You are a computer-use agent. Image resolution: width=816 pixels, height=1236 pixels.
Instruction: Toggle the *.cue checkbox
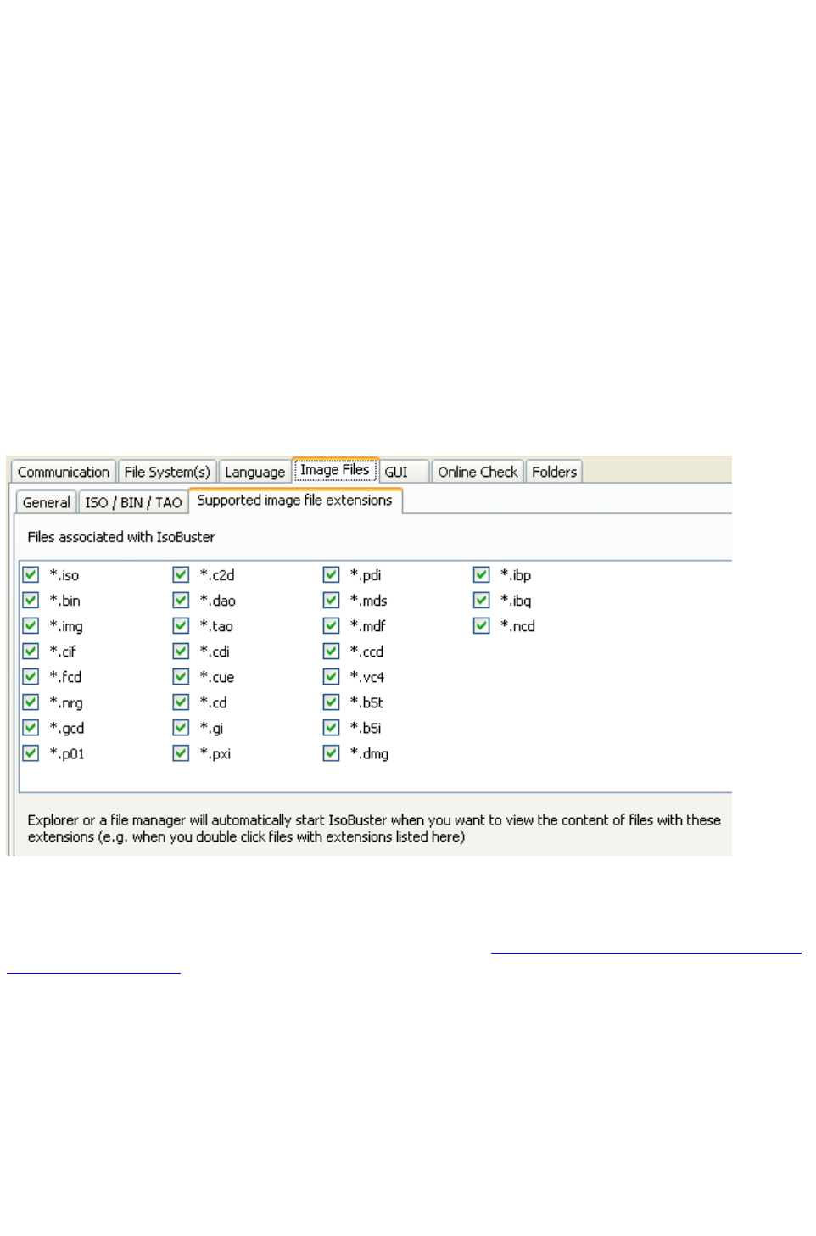[181, 676]
